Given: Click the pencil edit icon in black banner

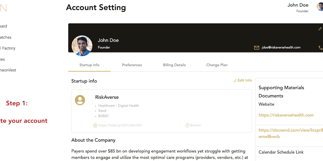Looking at the screenshot, I should tap(320, 29).
